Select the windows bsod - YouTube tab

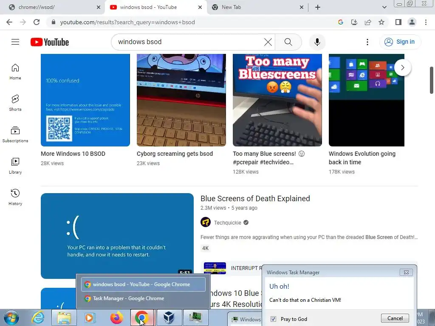click(x=156, y=7)
